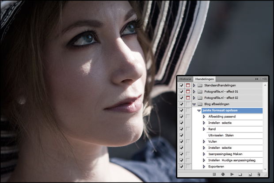
Task: Select the 1aanpassingslaag Maken step
Action: (225, 154)
